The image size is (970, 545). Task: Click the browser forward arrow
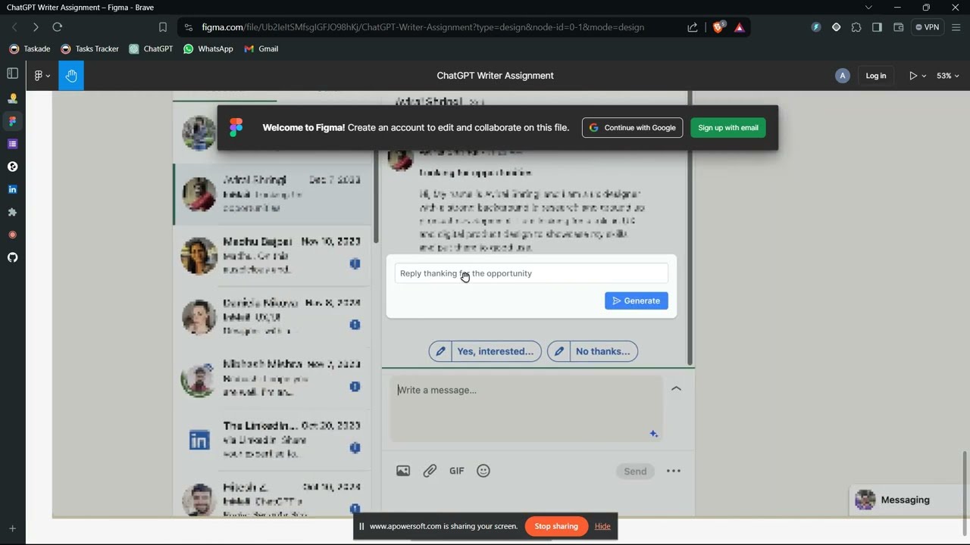36,27
